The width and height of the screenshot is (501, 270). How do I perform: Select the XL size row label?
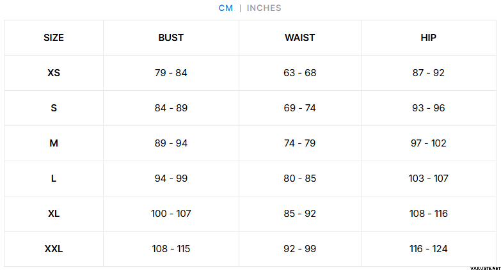[x=54, y=214]
